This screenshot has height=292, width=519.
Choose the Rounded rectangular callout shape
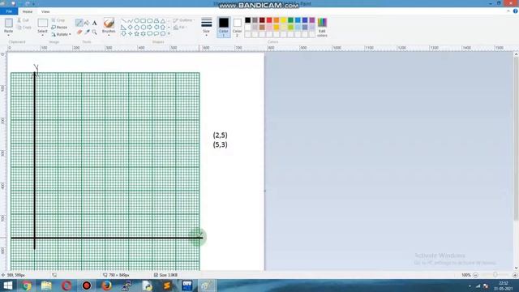149,34
